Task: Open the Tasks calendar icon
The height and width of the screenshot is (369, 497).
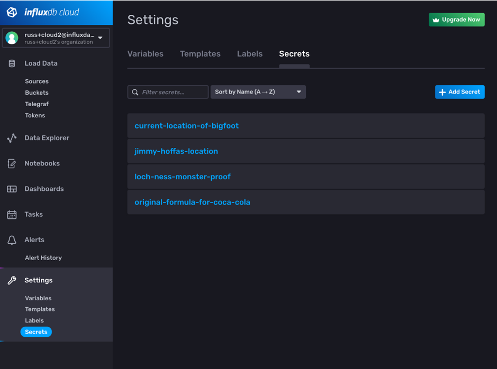Action: tap(12, 214)
